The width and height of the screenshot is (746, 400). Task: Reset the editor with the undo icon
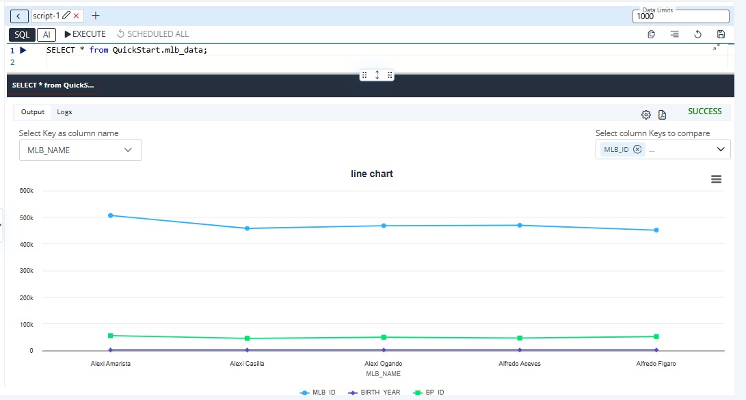(697, 34)
